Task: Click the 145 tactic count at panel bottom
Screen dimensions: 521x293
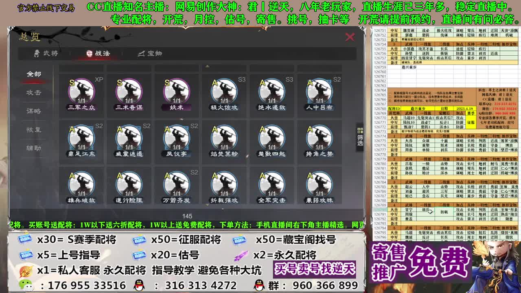Action: tap(187, 216)
